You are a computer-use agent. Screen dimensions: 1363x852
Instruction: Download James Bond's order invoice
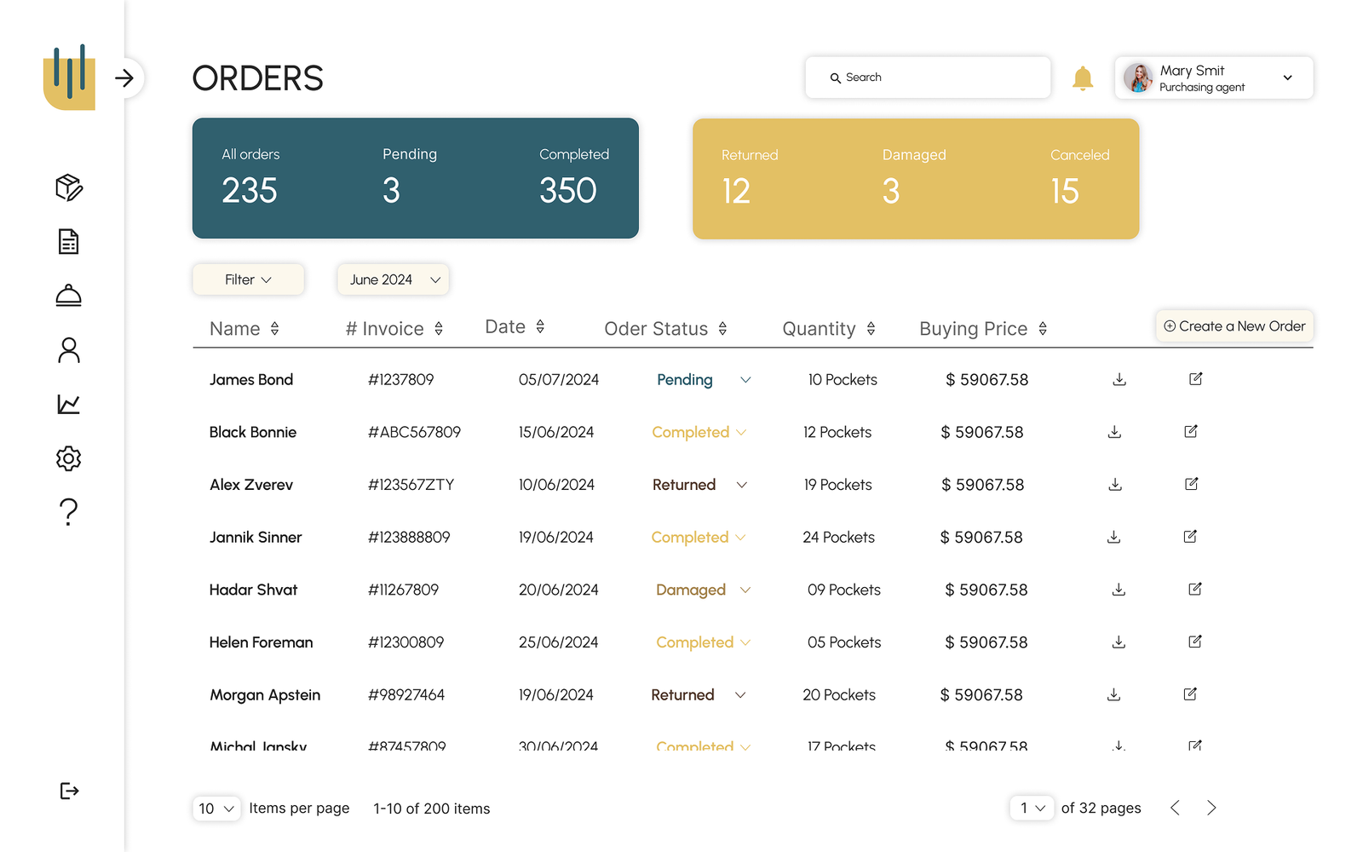(1119, 379)
